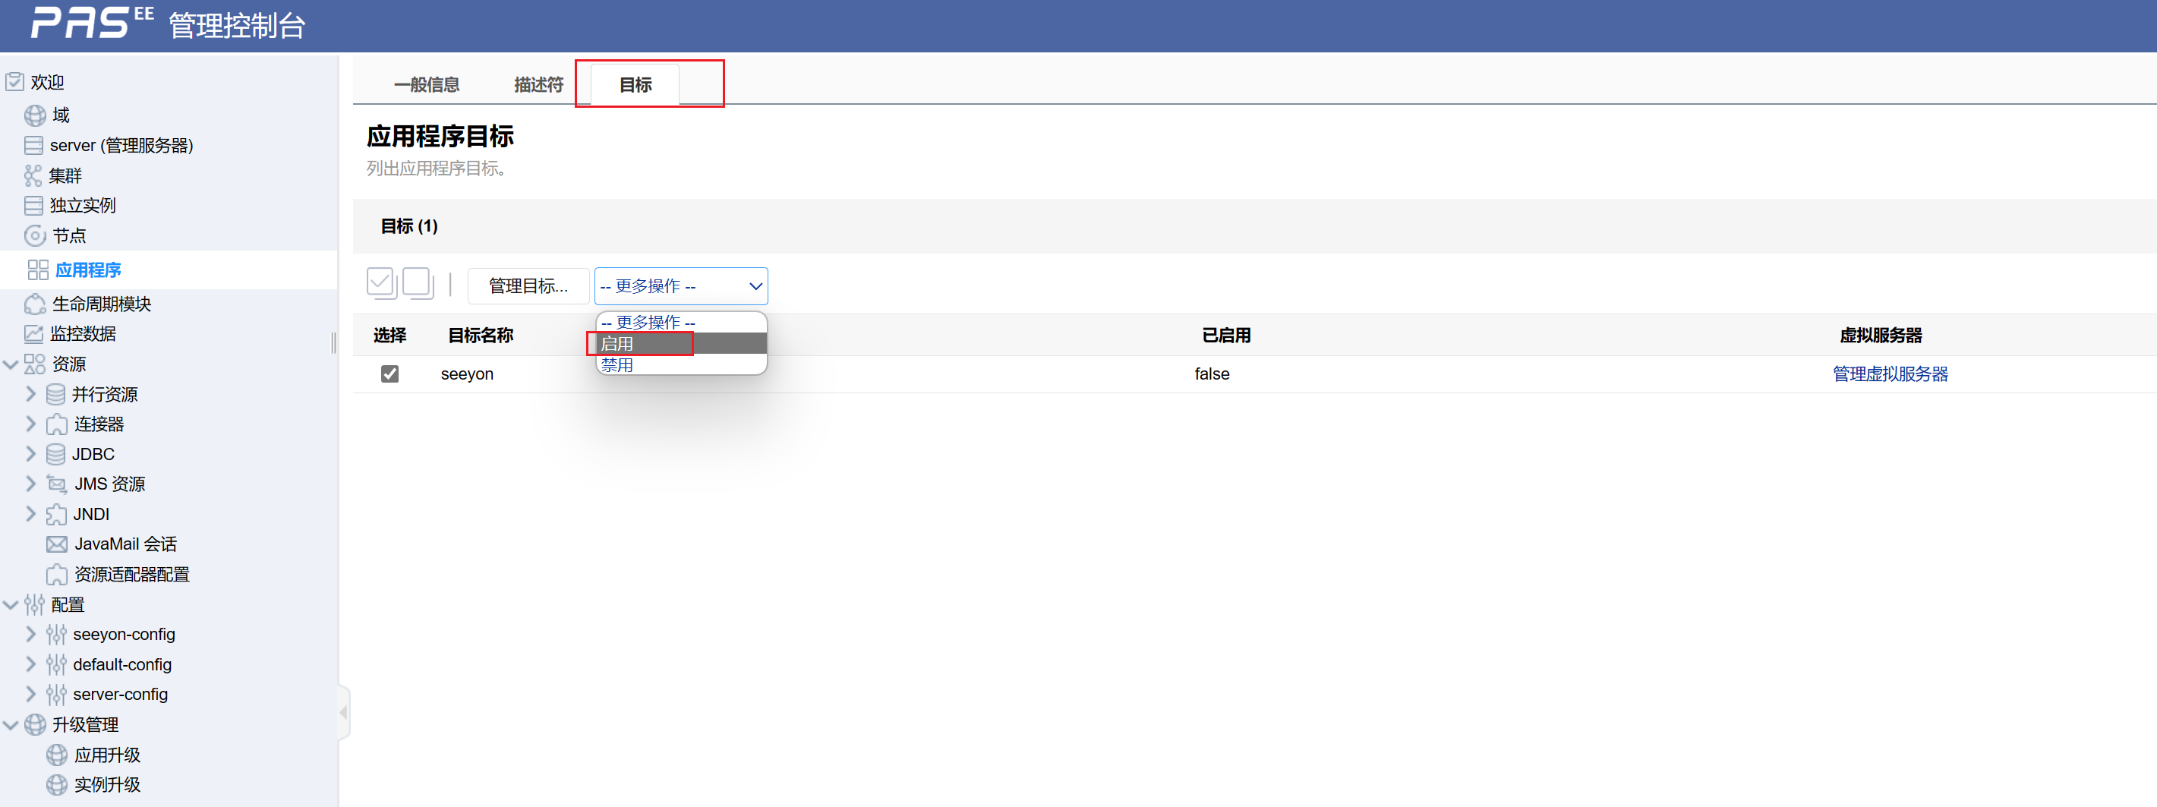Screen dimensions: 2157x807
Task: Click the false value in 已启用 column
Action: [x=1212, y=374]
